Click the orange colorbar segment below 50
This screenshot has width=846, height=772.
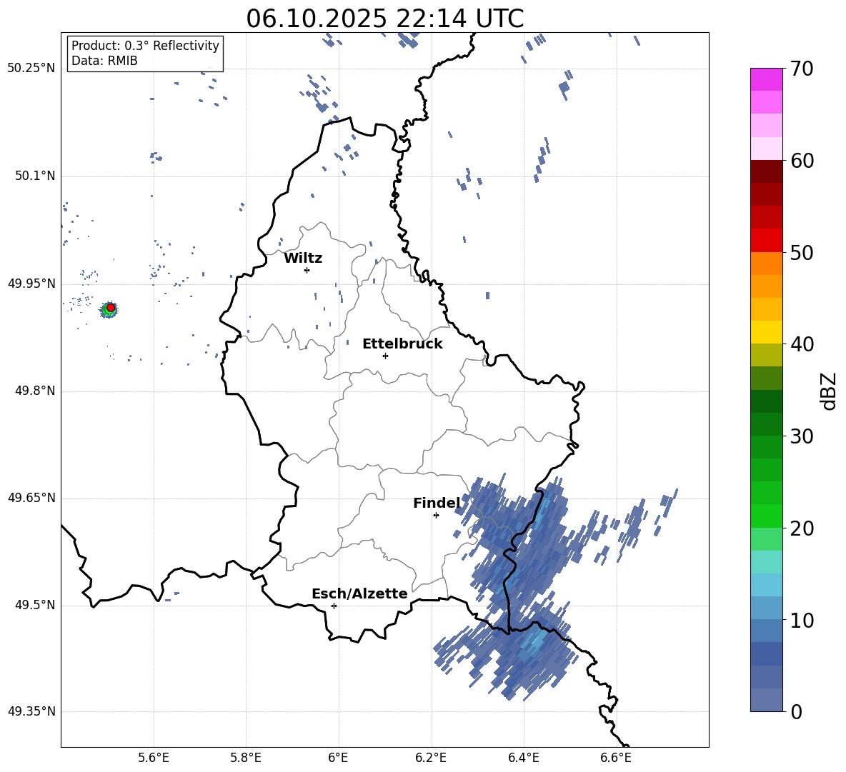(766, 264)
